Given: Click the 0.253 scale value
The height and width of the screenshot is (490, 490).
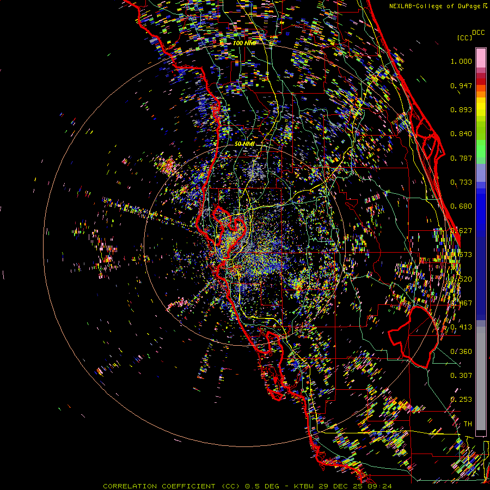Looking at the screenshot, I should pyautogui.click(x=461, y=400).
